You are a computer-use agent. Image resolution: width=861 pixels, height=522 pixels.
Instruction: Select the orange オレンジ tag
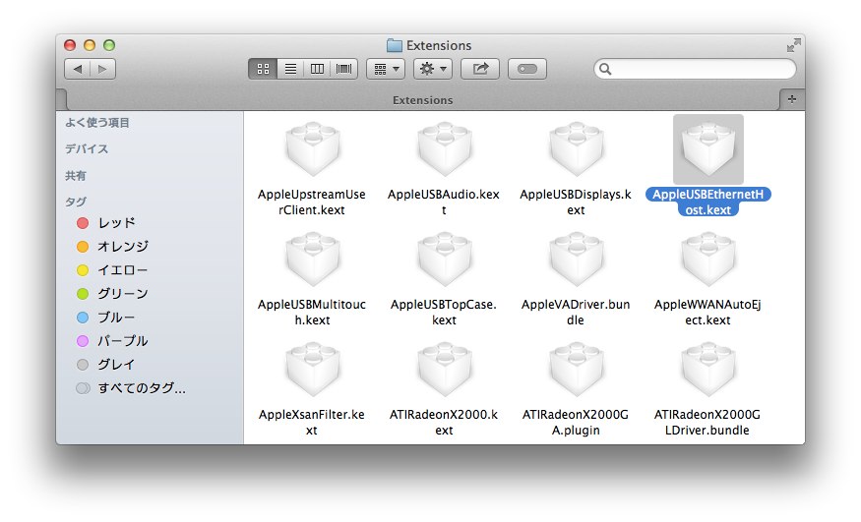(112, 247)
